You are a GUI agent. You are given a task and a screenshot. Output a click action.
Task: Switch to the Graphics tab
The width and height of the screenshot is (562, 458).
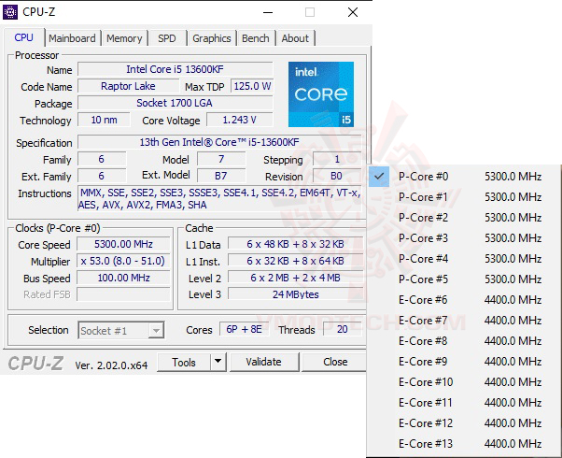point(212,38)
